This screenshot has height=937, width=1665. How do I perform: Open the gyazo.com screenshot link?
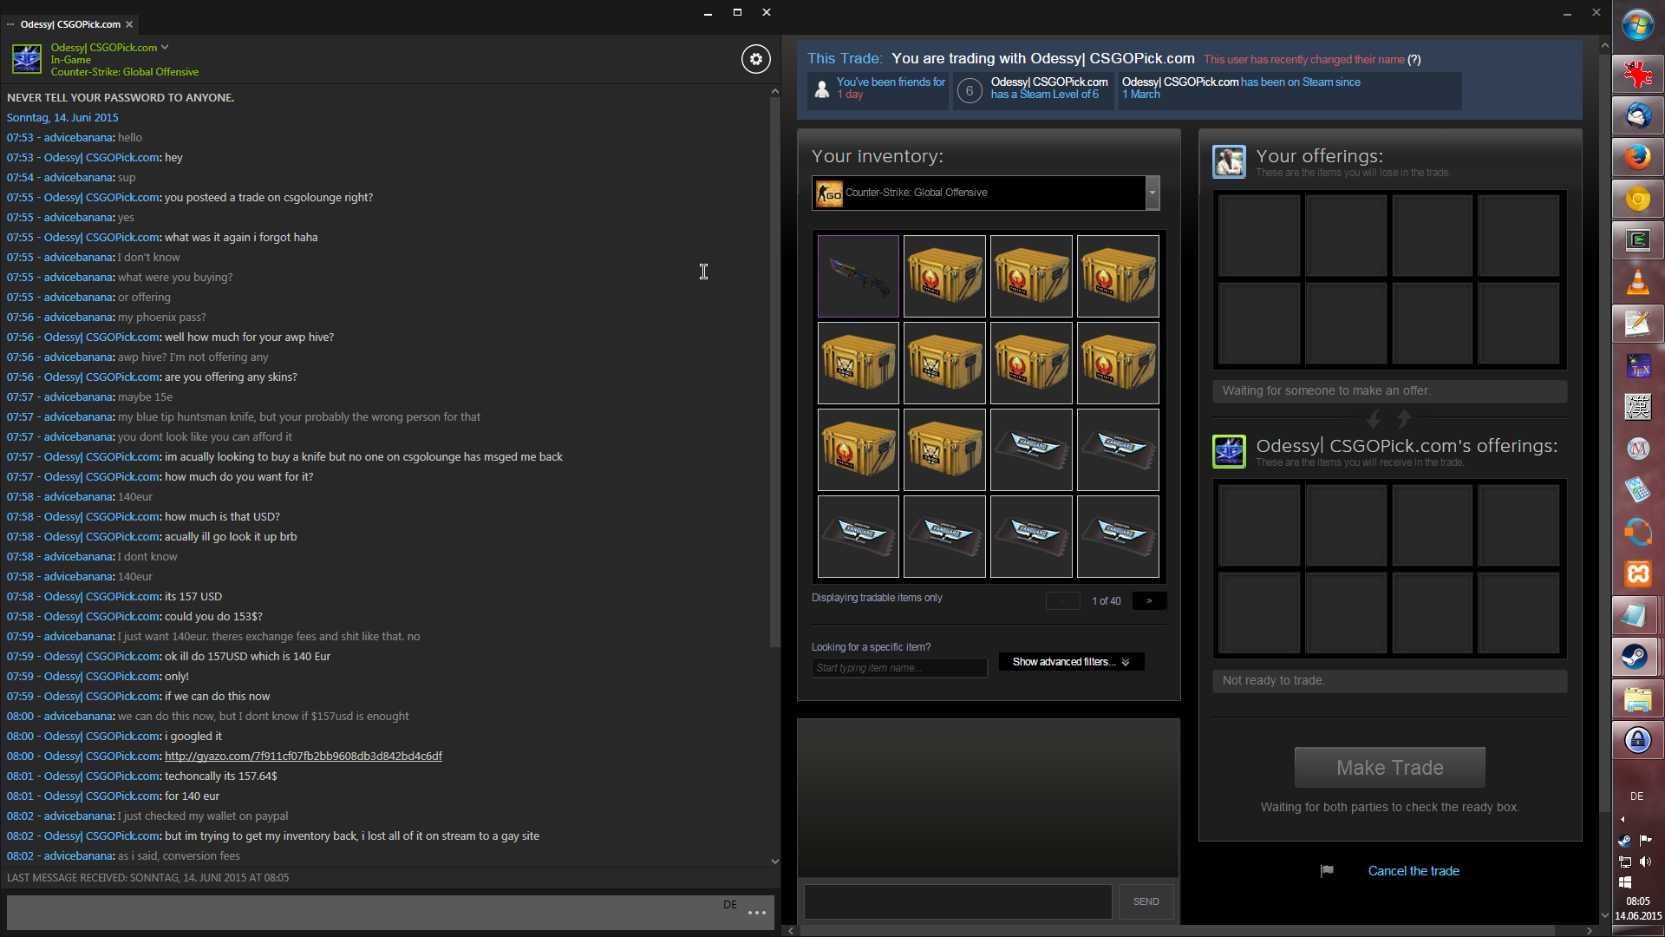coord(303,757)
